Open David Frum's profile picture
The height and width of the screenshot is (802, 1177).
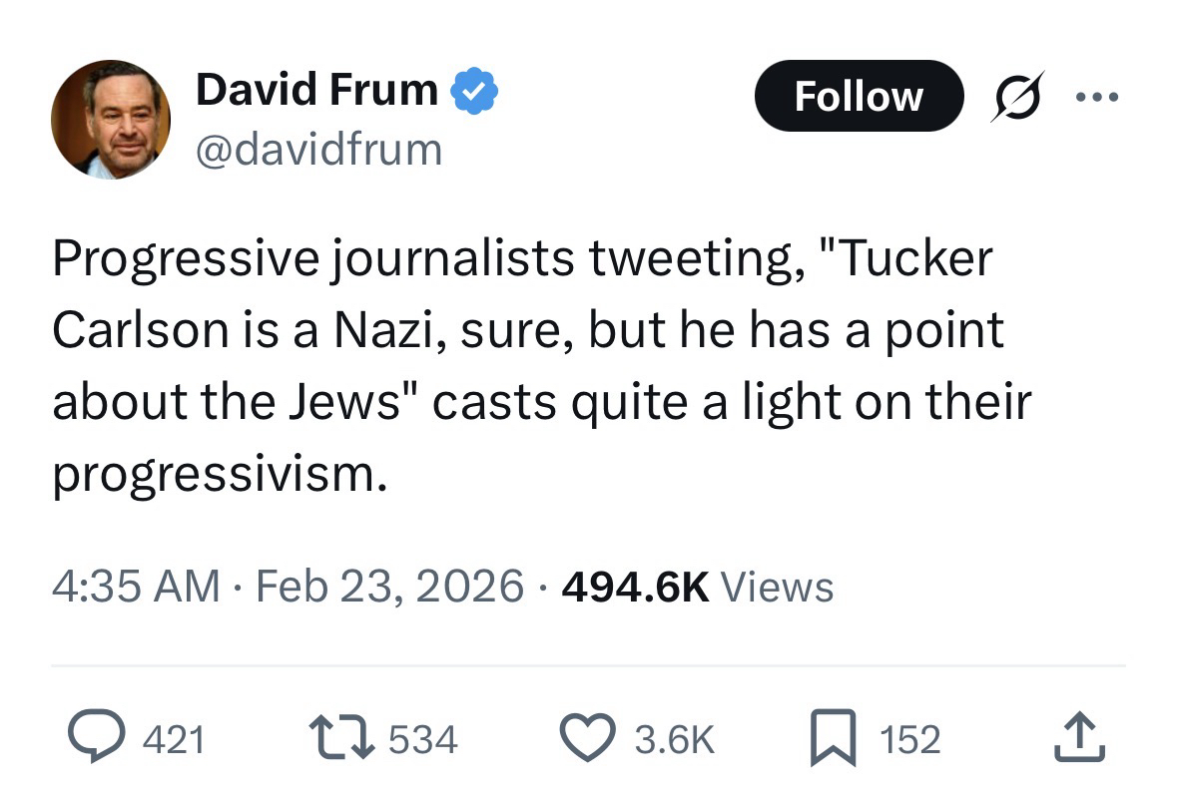click(110, 120)
